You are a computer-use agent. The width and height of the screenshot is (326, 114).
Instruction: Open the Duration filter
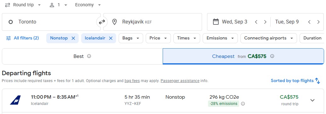(312, 38)
